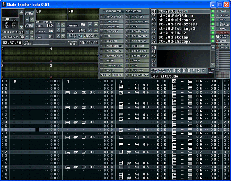Decrease Line count with down arrow
The width and height of the screenshot is (231, 181).
point(96,30)
